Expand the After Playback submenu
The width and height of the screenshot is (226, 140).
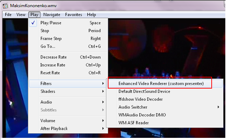point(68,129)
